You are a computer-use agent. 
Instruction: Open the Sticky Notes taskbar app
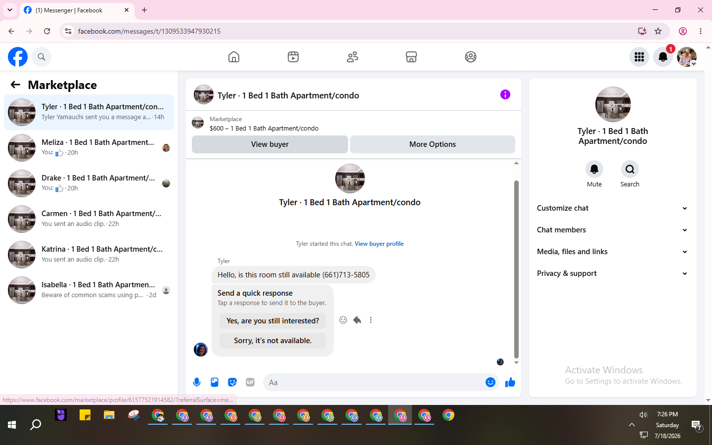85,415
